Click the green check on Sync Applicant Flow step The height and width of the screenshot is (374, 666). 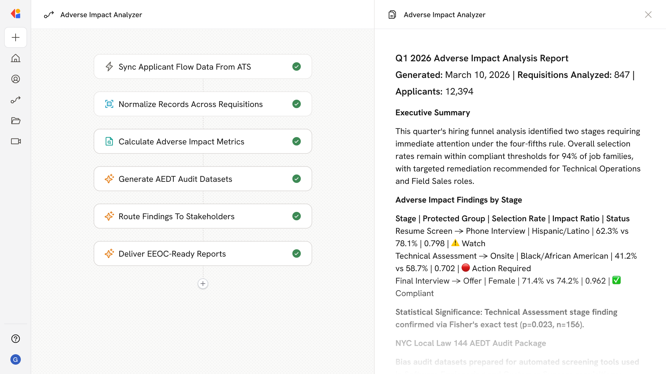point(297,66)
